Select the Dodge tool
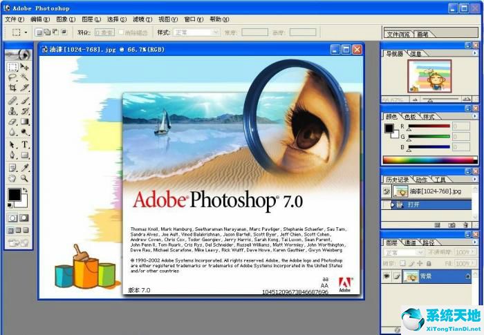Screen dimensions: 484x335 (24, 132)
